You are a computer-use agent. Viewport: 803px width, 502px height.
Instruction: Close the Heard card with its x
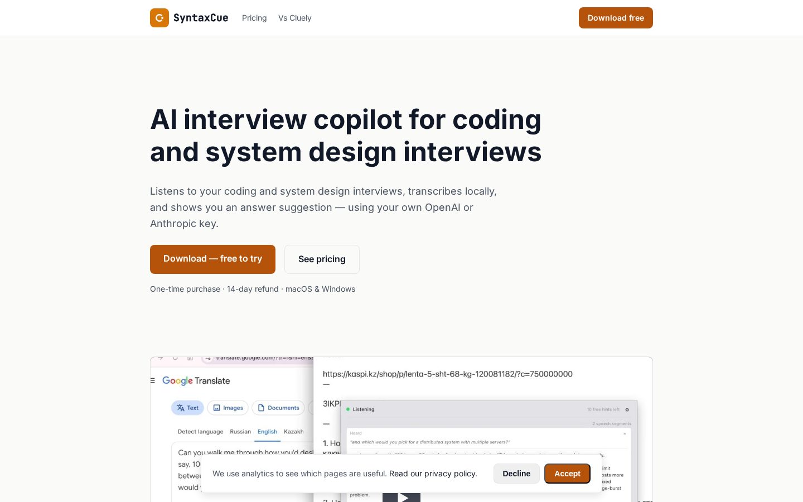[x=625, y=433]
